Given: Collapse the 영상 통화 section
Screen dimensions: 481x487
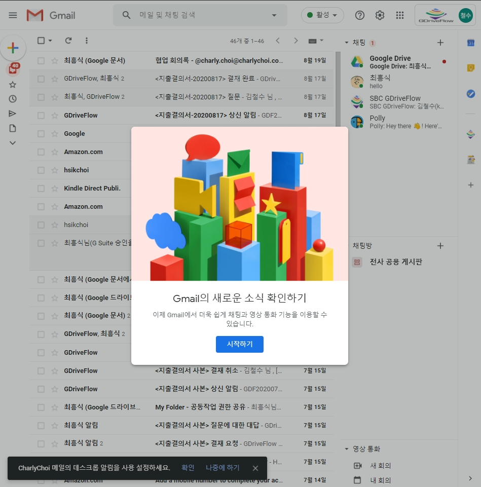Looking at the screenshot, I should pos(347,449).
